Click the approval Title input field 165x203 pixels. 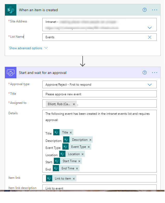pos(99,94)
